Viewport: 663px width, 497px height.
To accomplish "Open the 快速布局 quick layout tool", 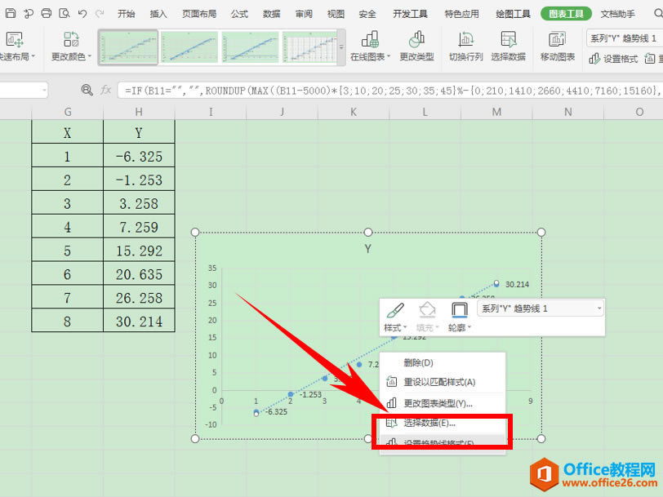I will (16, 46).
